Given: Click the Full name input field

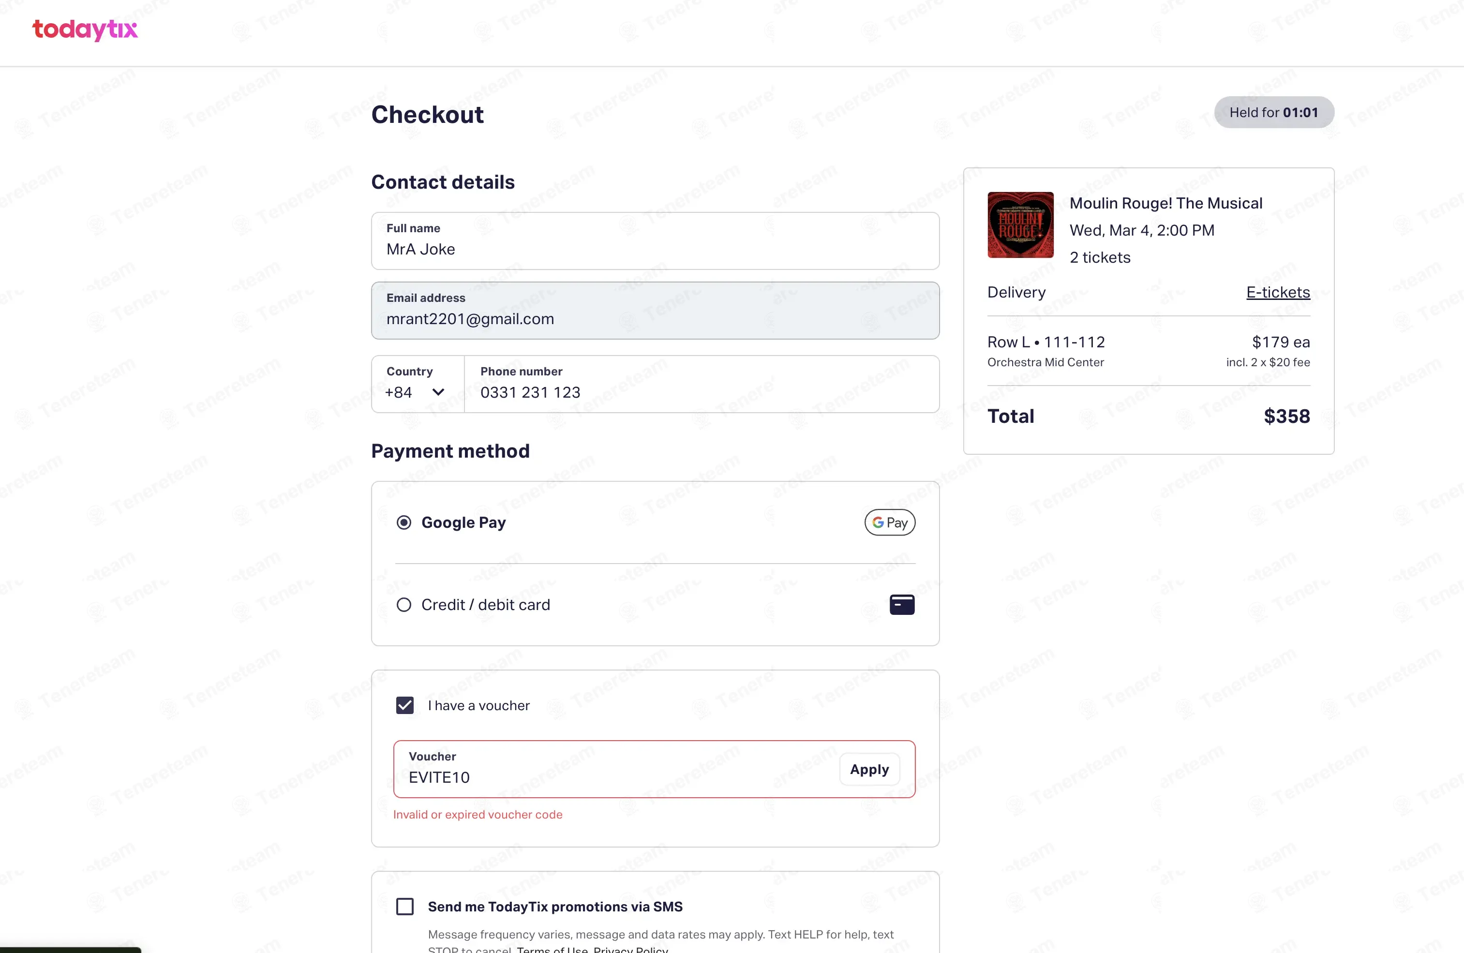Looking at the screenshot, I should 655,240.
